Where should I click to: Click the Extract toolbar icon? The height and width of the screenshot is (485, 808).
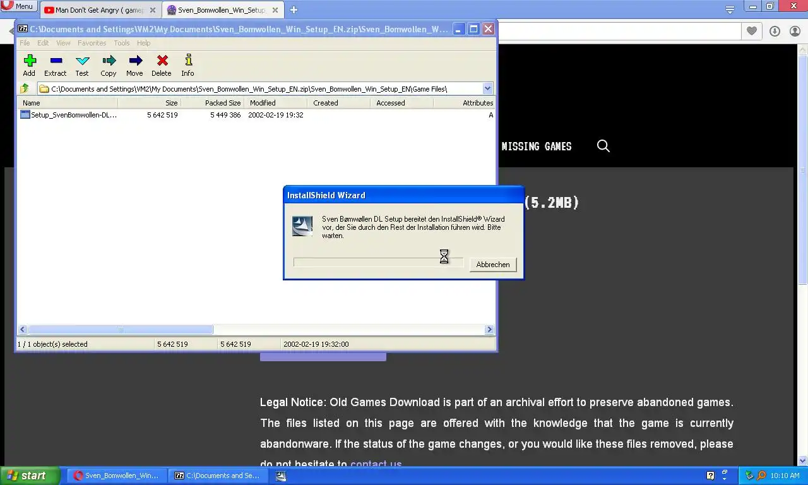56,61
